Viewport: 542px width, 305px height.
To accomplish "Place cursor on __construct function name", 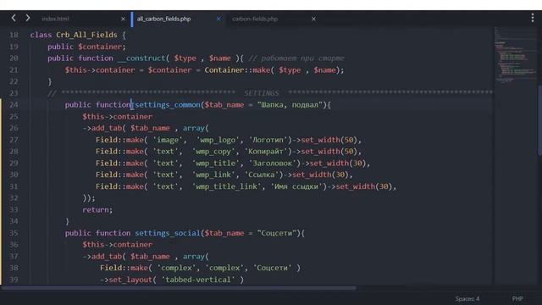I will coord(141,58).
